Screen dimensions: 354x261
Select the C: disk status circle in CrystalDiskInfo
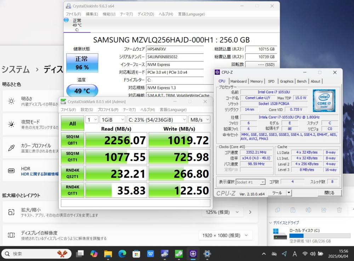(66, 20)
